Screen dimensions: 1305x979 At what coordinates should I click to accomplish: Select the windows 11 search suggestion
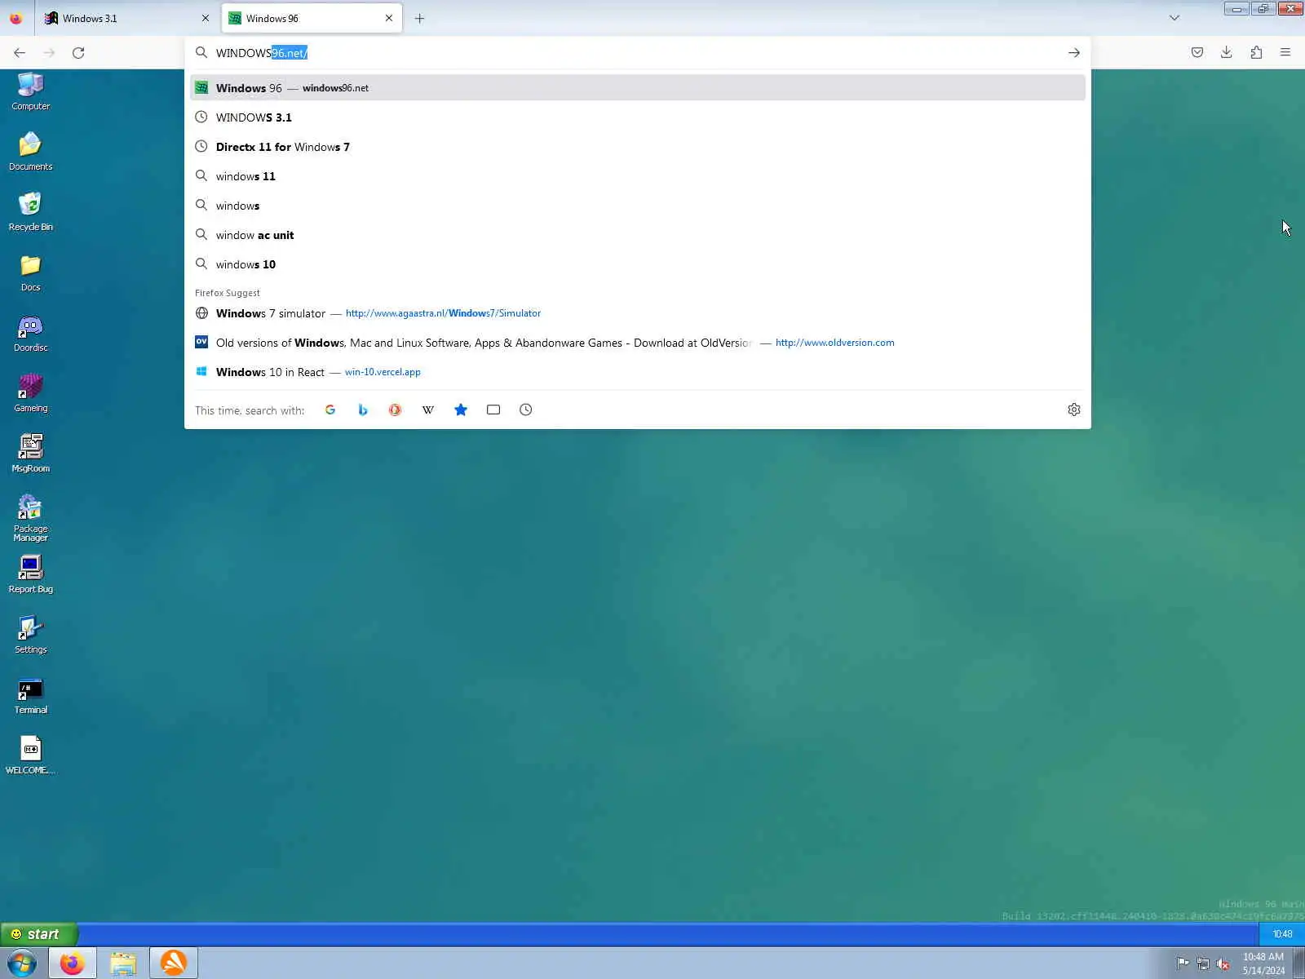pyautogui.click(x=638, y=176)
